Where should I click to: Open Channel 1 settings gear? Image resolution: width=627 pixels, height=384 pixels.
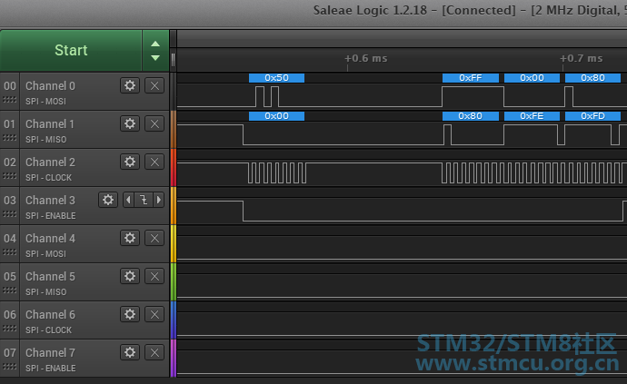point(130,123)
